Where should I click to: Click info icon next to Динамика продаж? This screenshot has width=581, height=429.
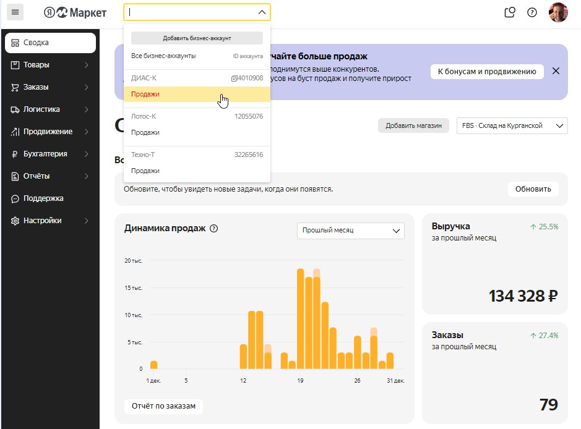214,229
